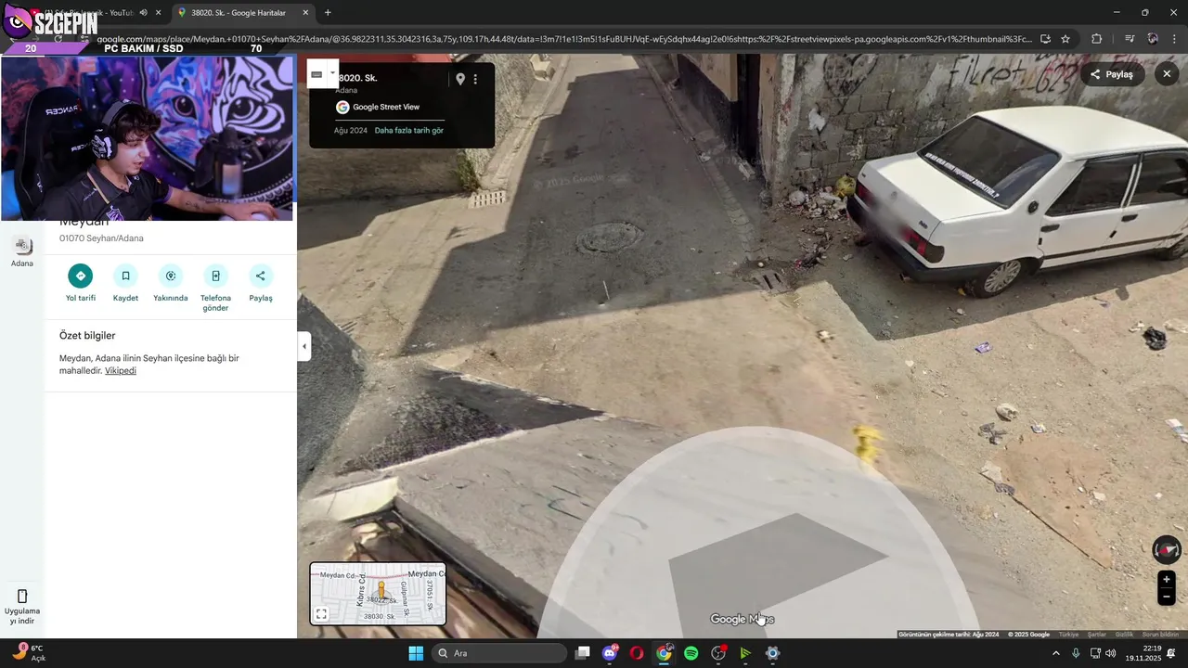
Task: Open Spotify from the taskbar
Action: point(691,653)
